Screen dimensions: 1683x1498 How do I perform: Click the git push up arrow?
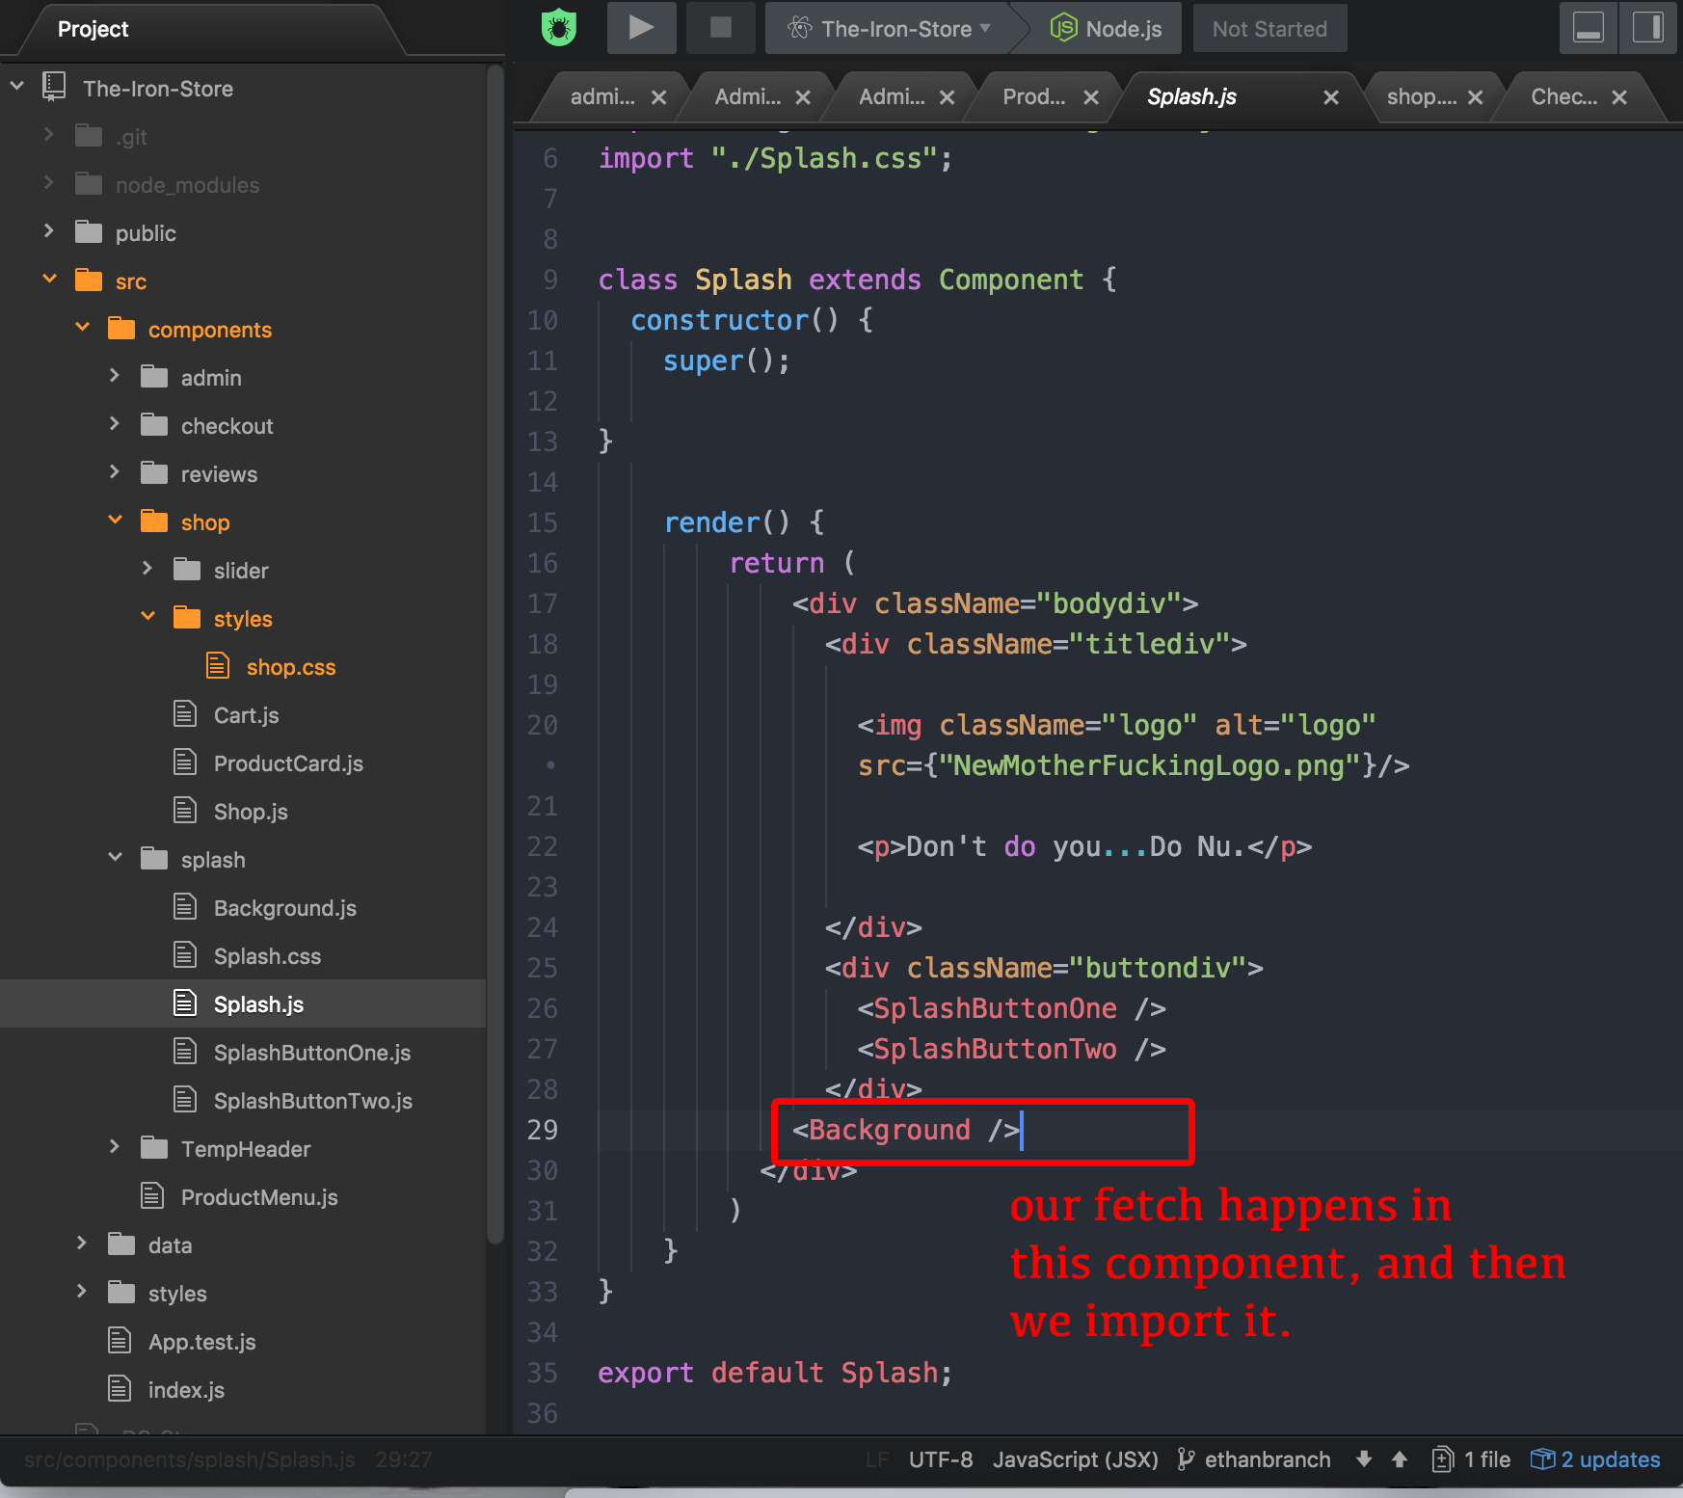tap(1400, 1459)
